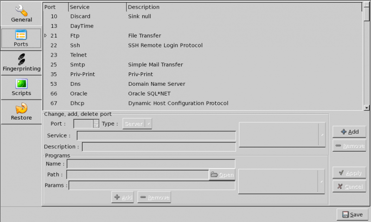Select the Ports sidebar icon
This screenshot has width=371, height=222.
point(21,35)
